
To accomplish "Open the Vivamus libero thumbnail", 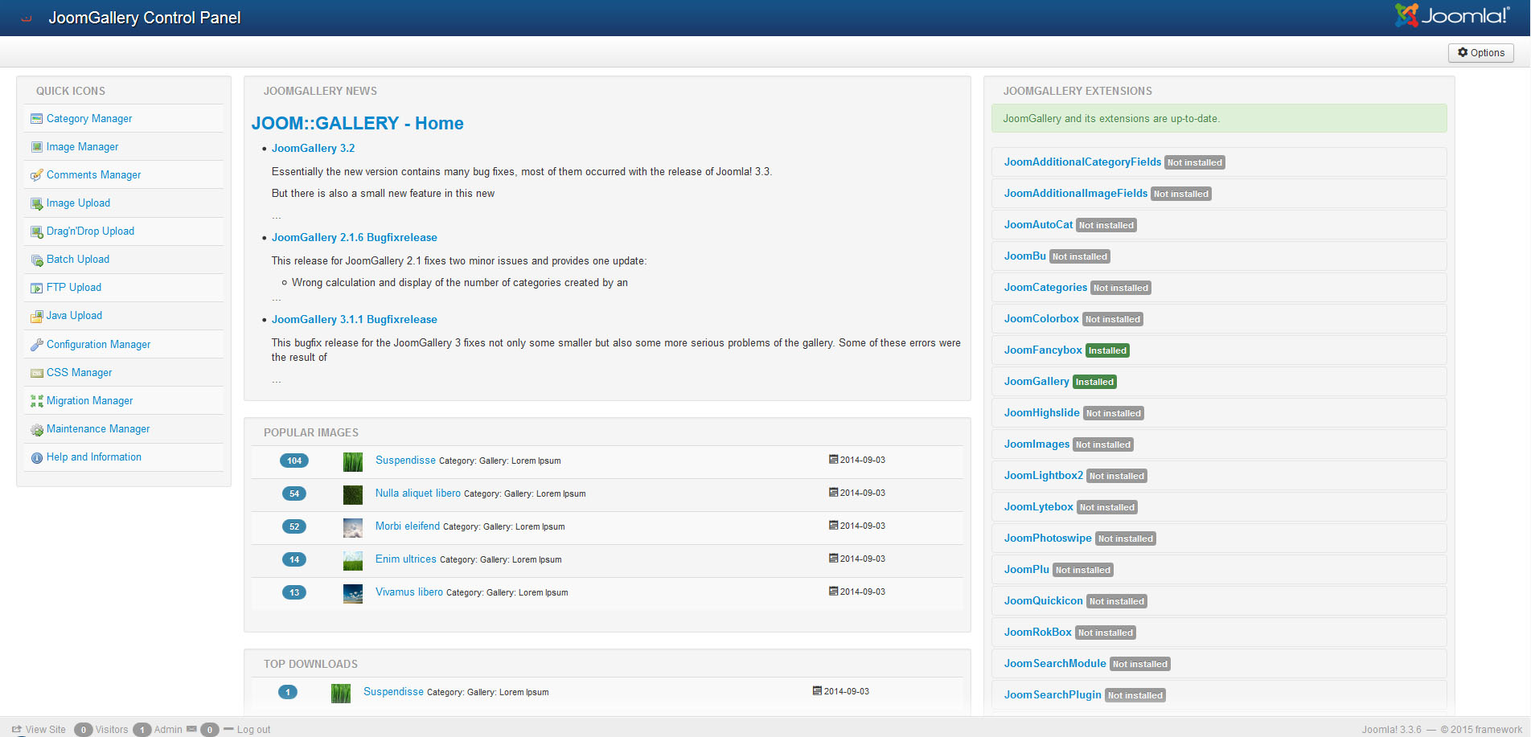I will coord(352,593).
